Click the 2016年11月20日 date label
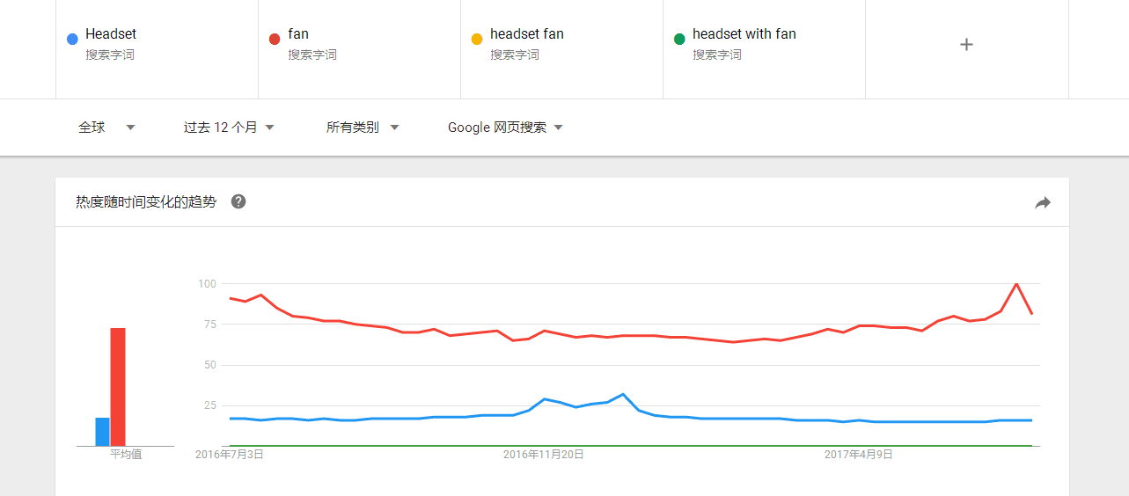 [544, 455]
